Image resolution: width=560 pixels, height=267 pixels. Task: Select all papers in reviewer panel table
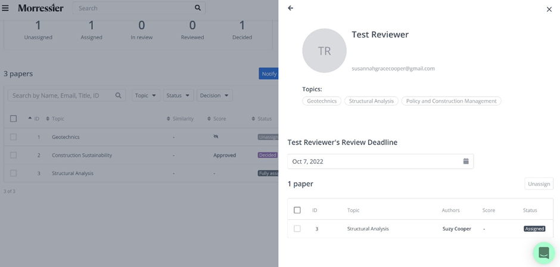coord(297,210)
